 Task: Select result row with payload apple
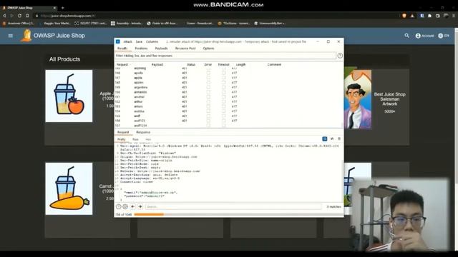(229, 78)
